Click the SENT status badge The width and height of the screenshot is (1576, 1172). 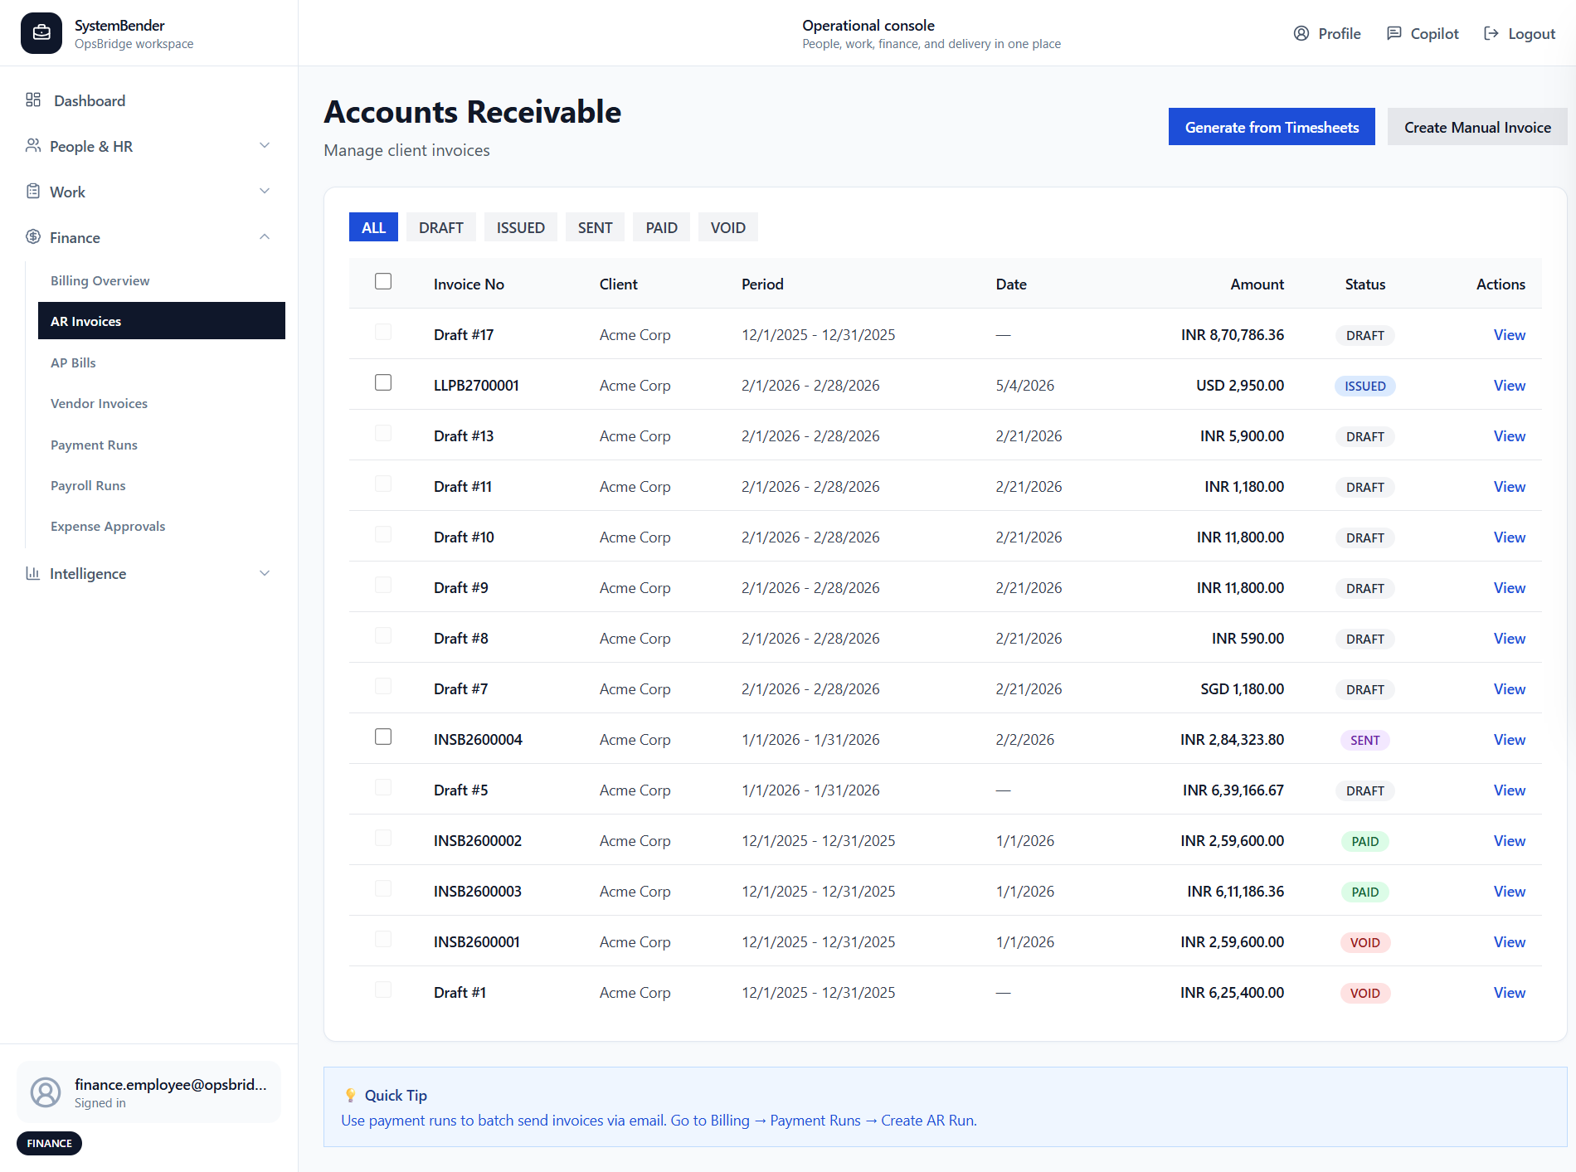(x=1364, y=740)
